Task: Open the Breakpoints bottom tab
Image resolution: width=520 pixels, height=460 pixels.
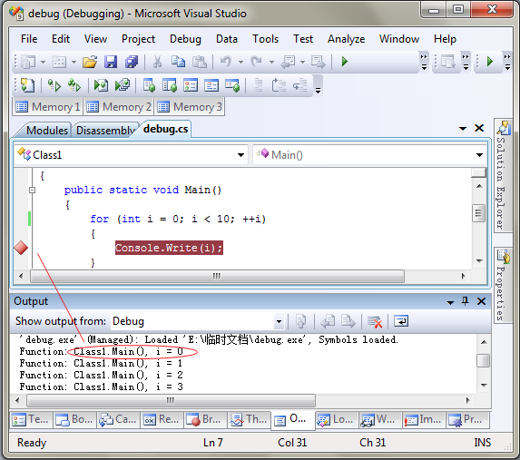Action: click(x=206, y=420)
